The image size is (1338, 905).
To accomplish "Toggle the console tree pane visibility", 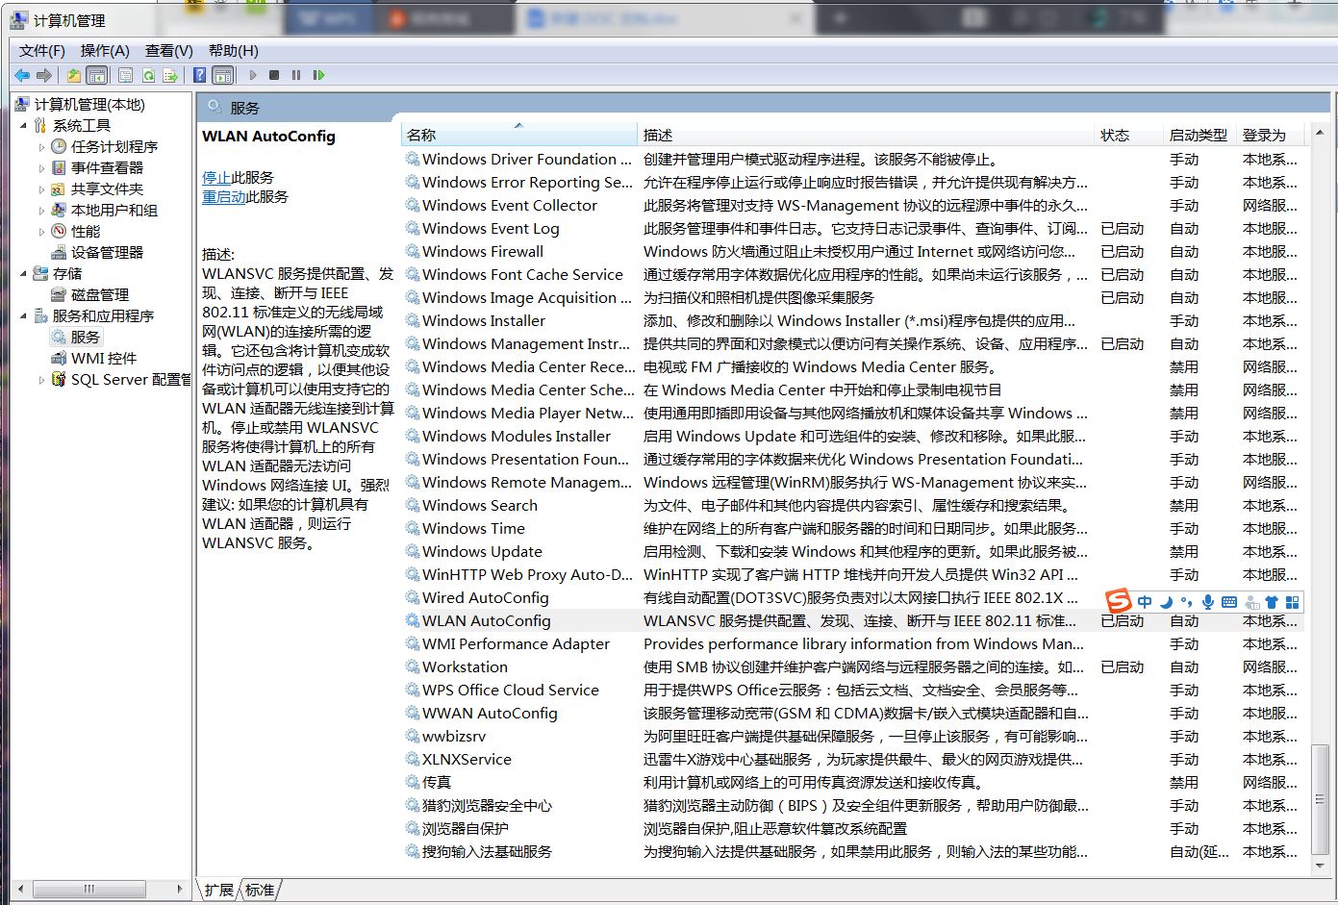I will (97, 76).
